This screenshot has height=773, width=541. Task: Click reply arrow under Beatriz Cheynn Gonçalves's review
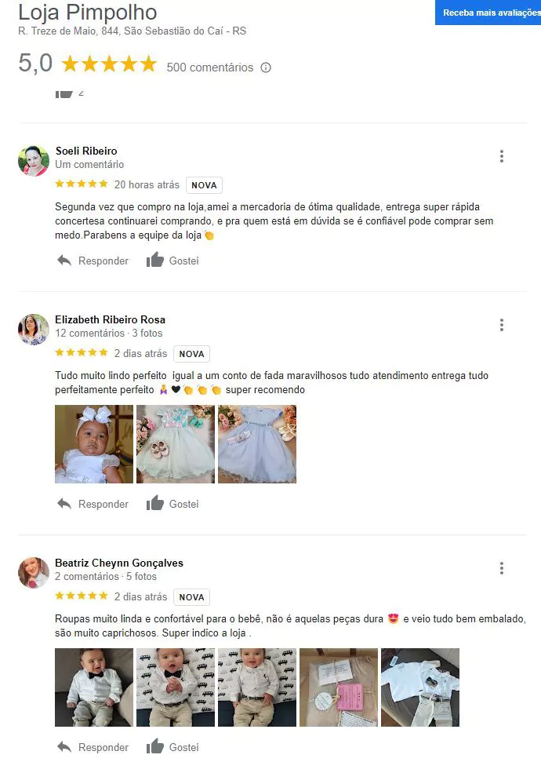[64, 747]
